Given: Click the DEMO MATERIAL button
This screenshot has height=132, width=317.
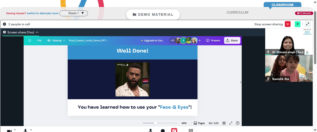Looking at the screenshot, I should point(153,15).
